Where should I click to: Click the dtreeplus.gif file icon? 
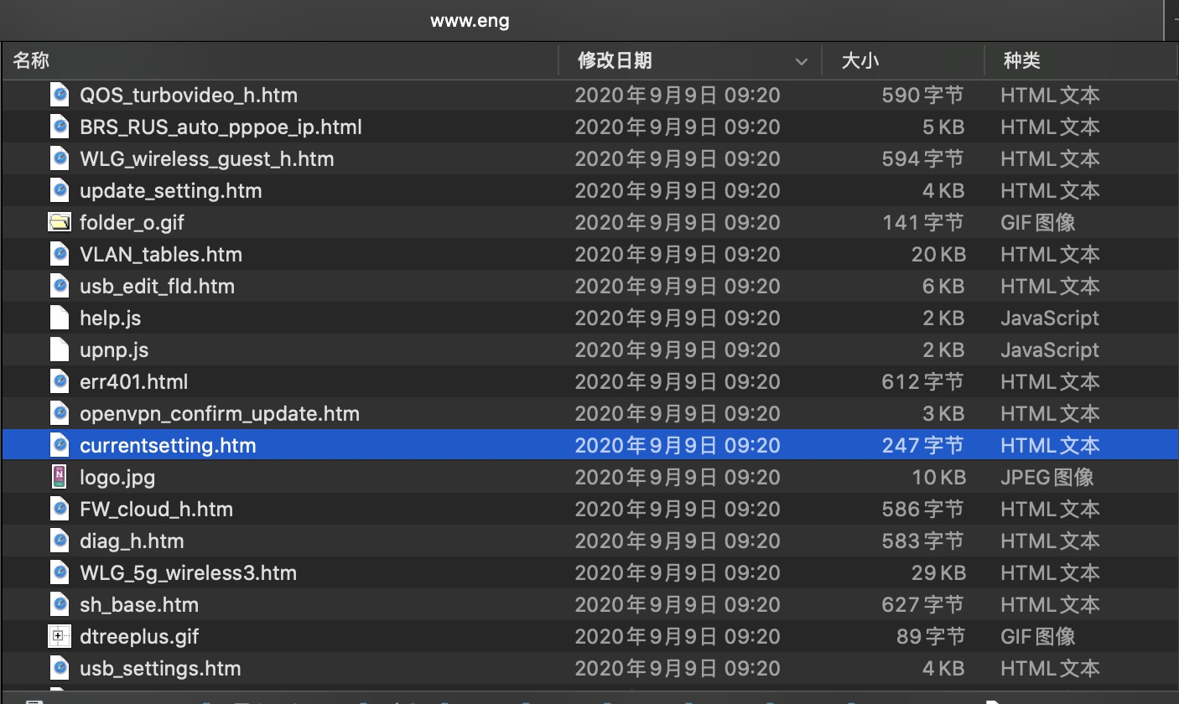(59, 637)
